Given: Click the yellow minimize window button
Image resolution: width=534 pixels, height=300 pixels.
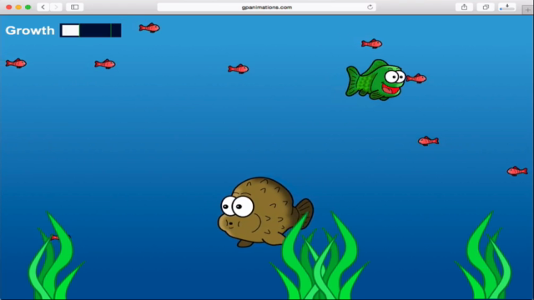Looking at the screenshot, I should coord(18,7).
